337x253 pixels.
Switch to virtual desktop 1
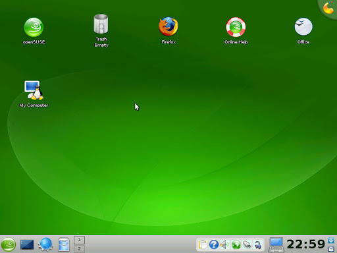click(79, 240)
